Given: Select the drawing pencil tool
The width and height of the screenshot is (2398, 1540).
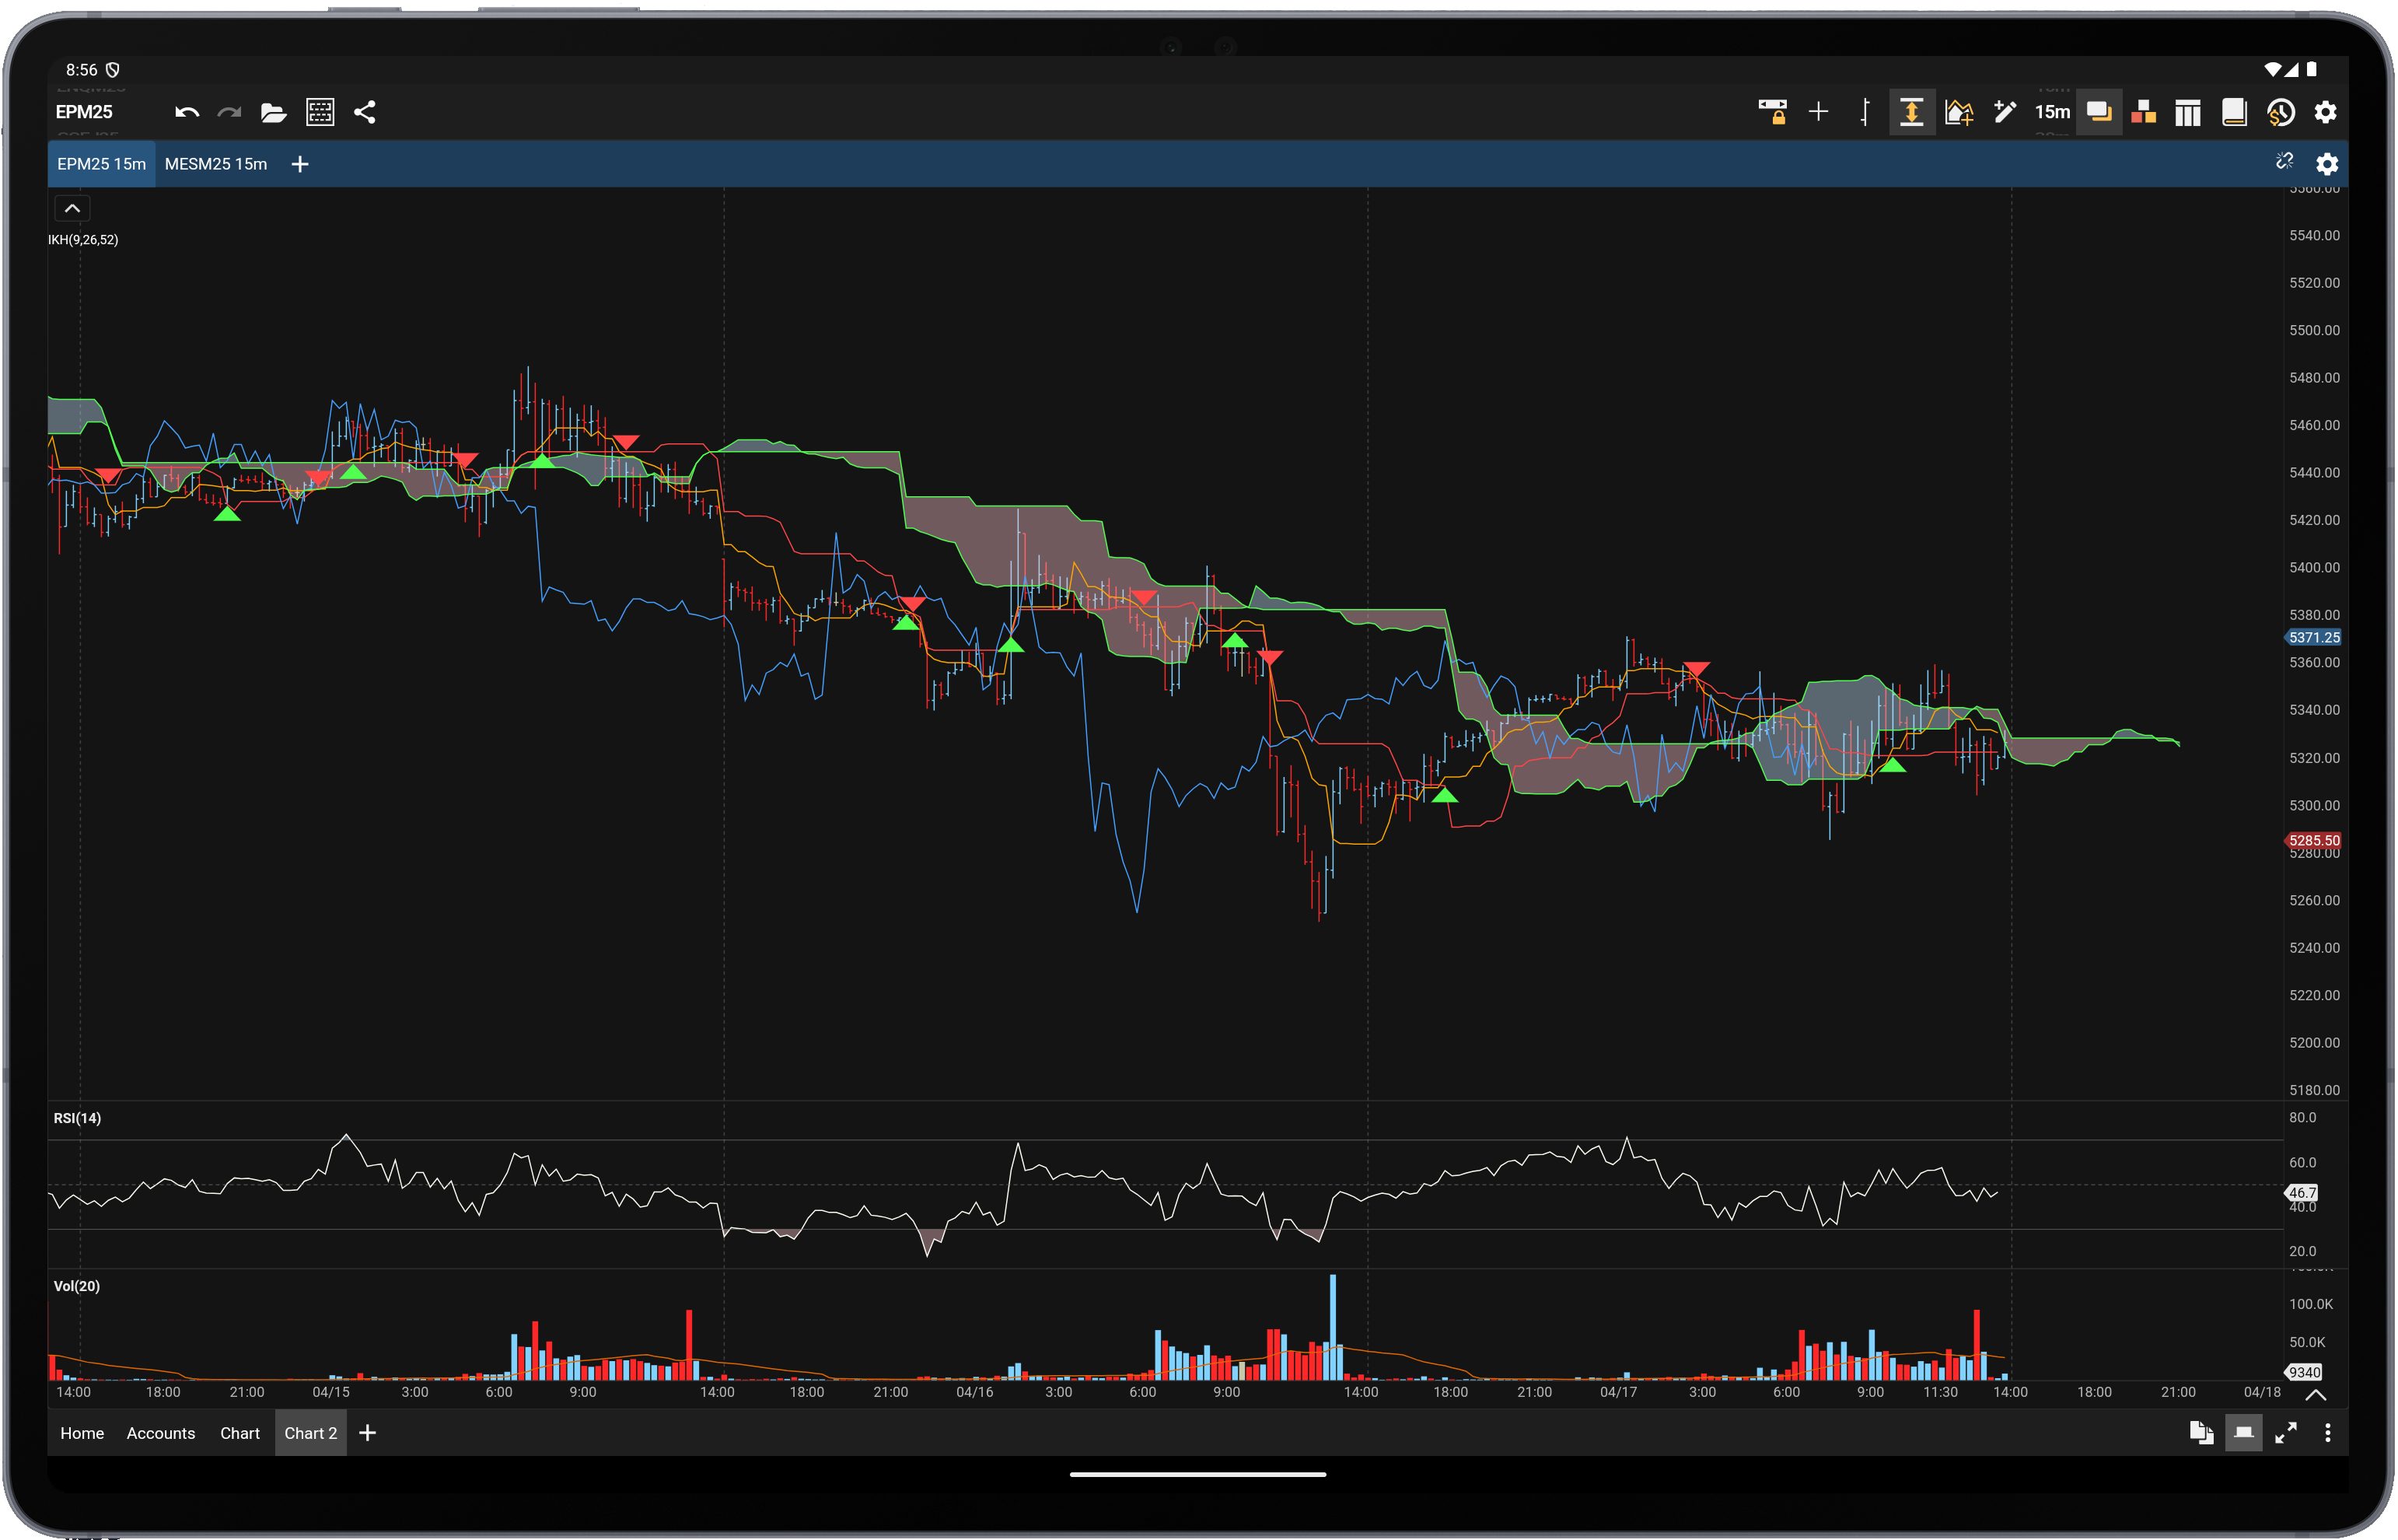Looking at the screenshot, I should 2004,112.
